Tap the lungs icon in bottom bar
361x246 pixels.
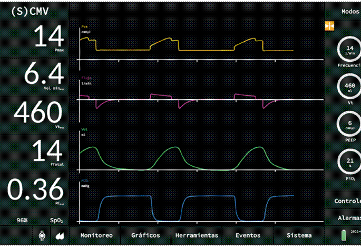click(58, 235)
